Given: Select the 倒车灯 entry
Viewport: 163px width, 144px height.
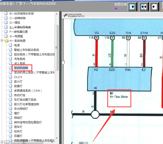Looking at the screenshot, I should pyautogui.click(x=18, y=127).
